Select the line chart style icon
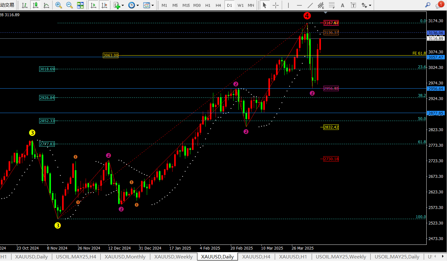This screenshot has height=261, width=447. pos(46,5)
